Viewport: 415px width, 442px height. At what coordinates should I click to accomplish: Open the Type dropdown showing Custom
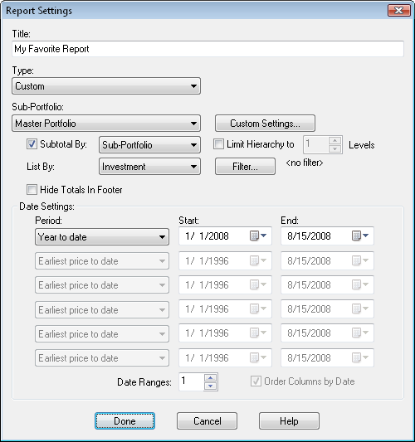click(106, 86)
